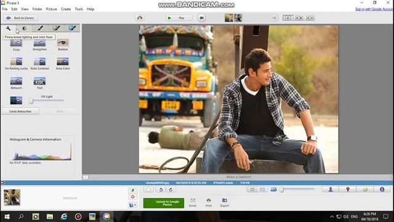Open Picasa icon in the taskbar
Screen dimensions: 394x222
tap(107, 216)
